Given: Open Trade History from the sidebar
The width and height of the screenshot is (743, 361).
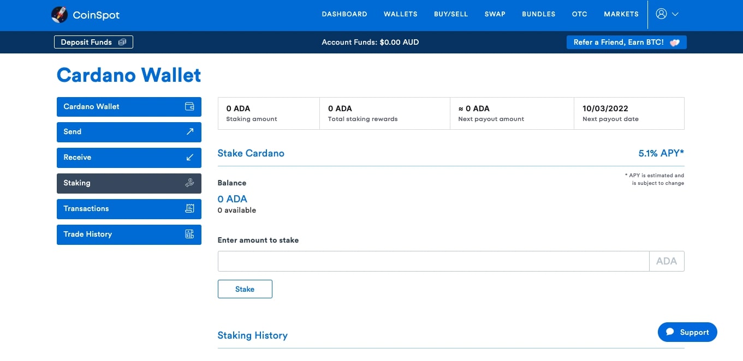Looking at the screenshot, I should click(x=129, y=234).
